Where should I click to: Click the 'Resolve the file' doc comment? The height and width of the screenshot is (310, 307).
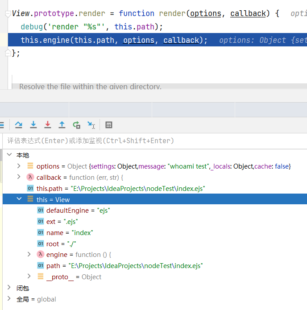click(90, 87)
